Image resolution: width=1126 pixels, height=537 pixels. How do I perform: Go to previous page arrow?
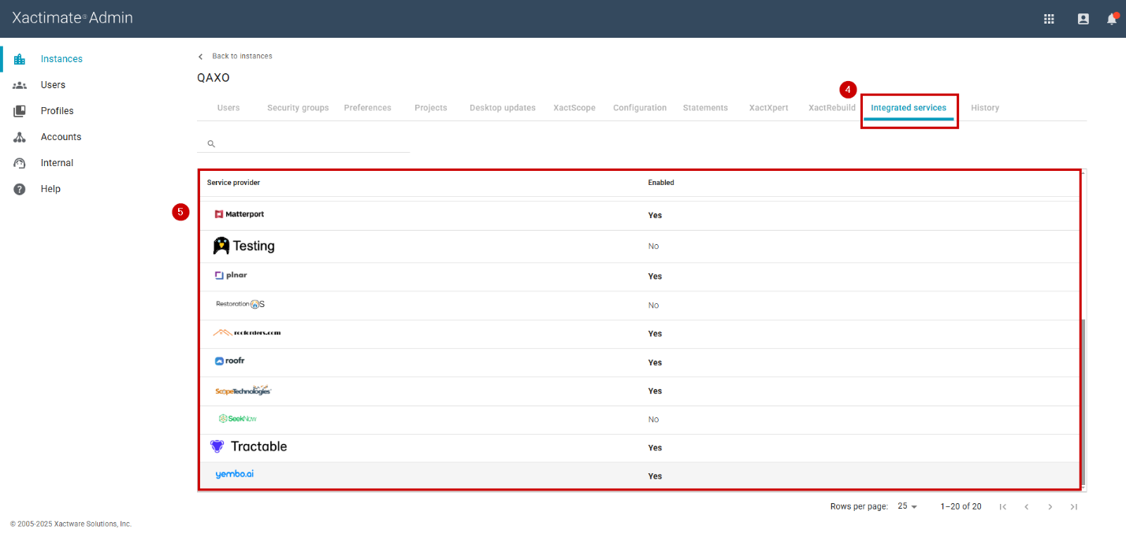1027,507
